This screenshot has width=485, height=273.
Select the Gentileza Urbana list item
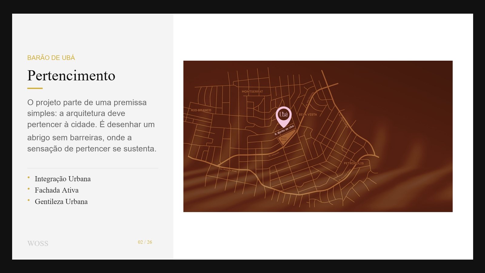[x=61, y=202]
